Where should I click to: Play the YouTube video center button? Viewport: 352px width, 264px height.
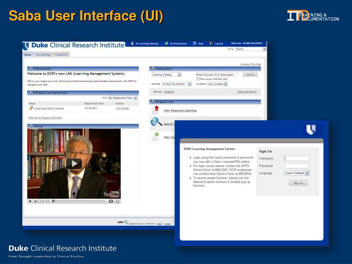coord(74,164)
